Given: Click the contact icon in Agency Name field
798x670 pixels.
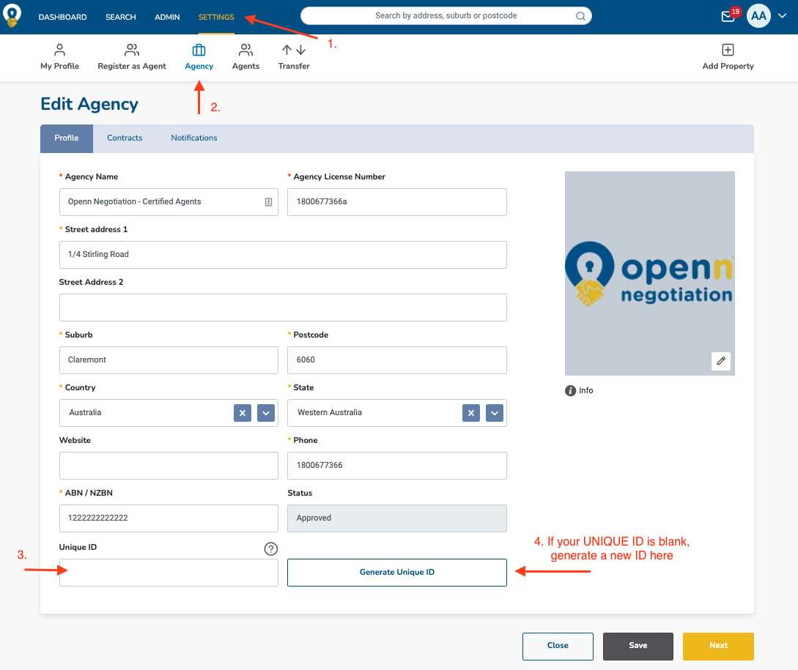Looking at the screenshot, I should coord(268,202).
